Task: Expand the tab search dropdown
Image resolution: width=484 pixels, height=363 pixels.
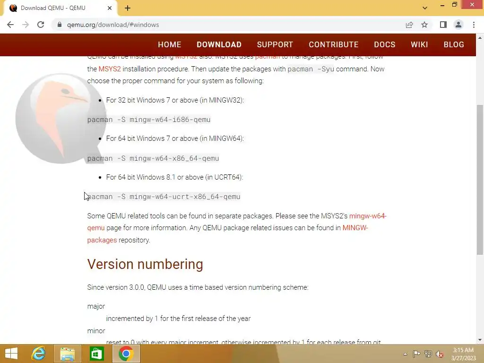Action: (x=425, y=8)
